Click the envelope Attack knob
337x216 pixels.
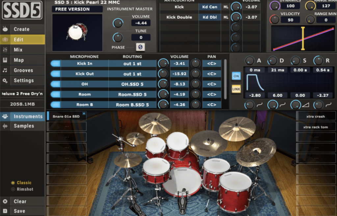pyautogui.click(x=249, y=61)
